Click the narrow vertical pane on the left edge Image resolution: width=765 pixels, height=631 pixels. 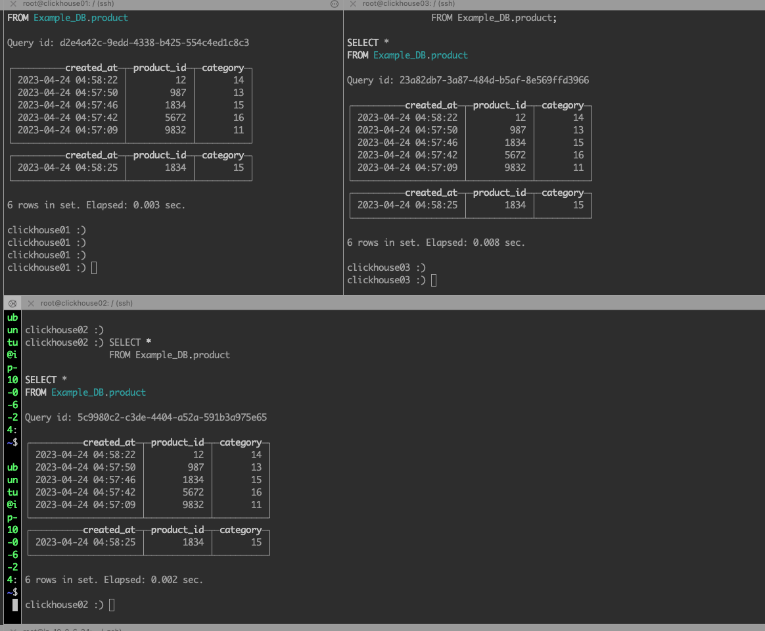click(12, 460)
